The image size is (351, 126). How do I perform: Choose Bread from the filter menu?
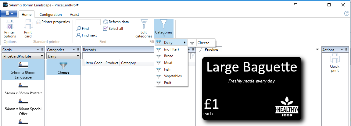(168, 56)
